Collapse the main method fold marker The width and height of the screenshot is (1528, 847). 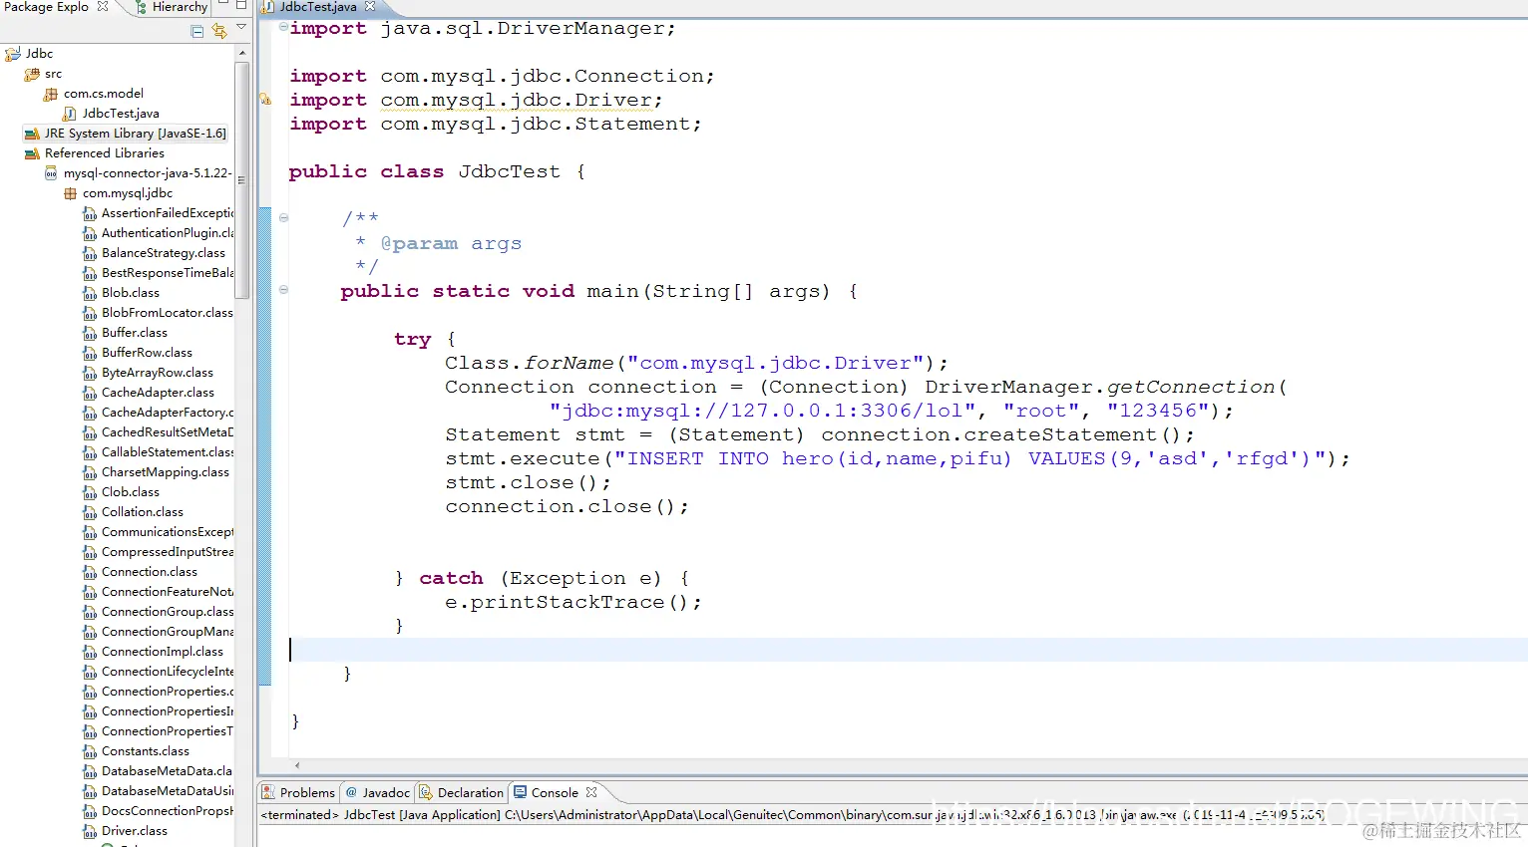pyautogui.click(x=283, y=290)
